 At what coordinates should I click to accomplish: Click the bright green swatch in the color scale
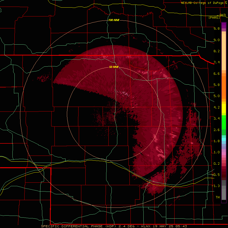pos(224,122)
